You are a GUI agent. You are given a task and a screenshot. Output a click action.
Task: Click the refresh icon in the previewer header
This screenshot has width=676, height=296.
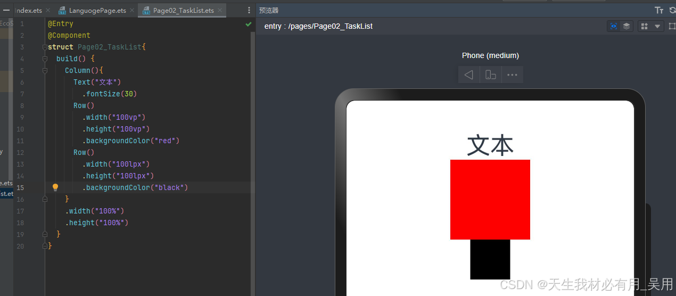(673, 10)
